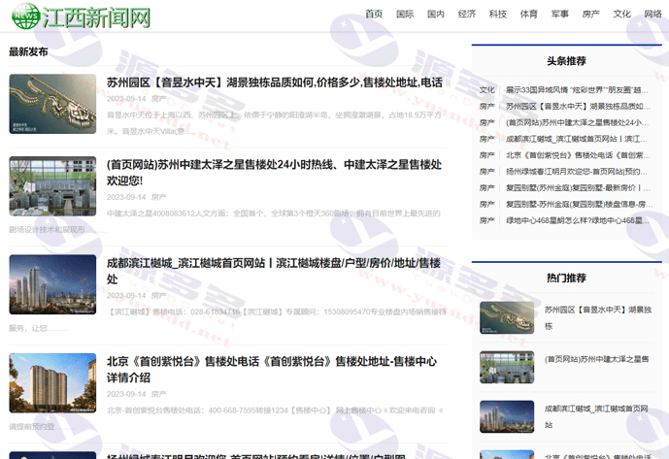Open headline list item 扬州绿城春江明月欢迎您
This screenshot has width=669, height=459.
click(577, 172)
